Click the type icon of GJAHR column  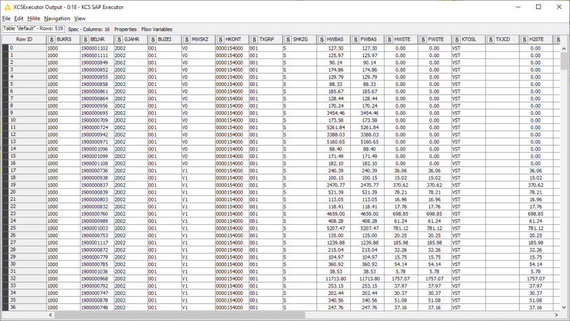(x=119, y=39)
